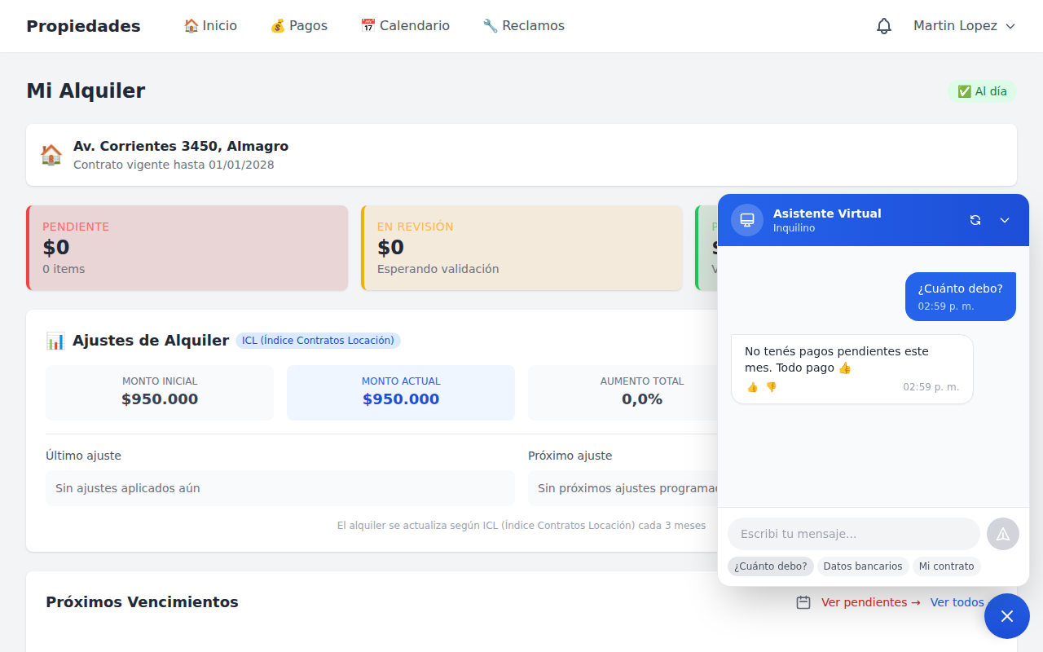Collapse the Asistente Virtual chat panel
The width and height of the screenshot is (1043, 652).
pyautogui.click(x=1004, y=219)
